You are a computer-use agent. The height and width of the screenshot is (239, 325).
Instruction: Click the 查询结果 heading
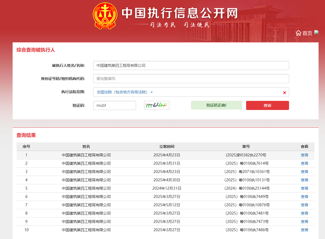(26, 135)
